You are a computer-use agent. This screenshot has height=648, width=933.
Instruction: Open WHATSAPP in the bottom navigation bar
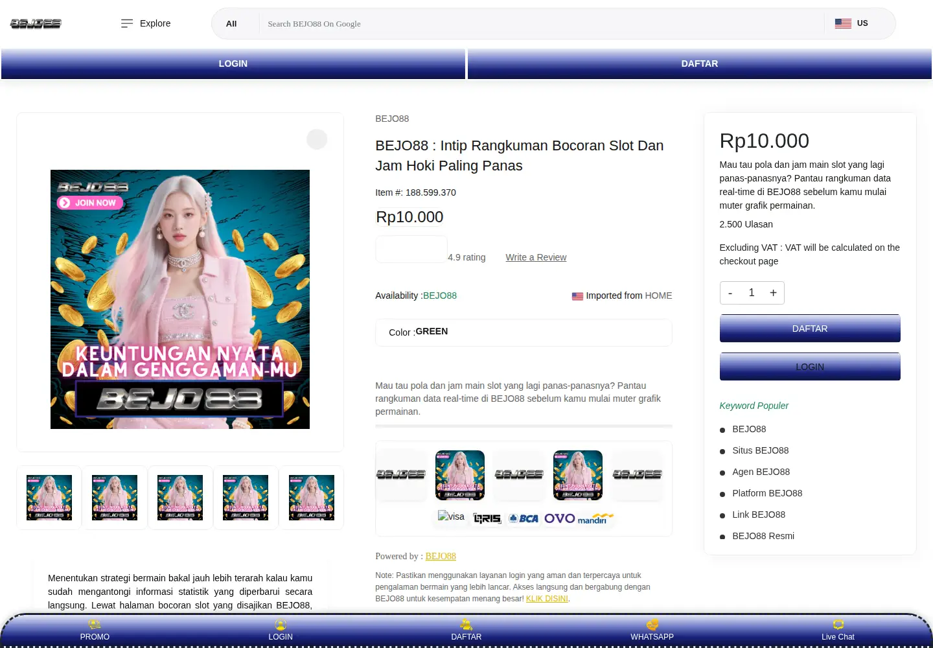pyautogui.click(x=652, y=631)
